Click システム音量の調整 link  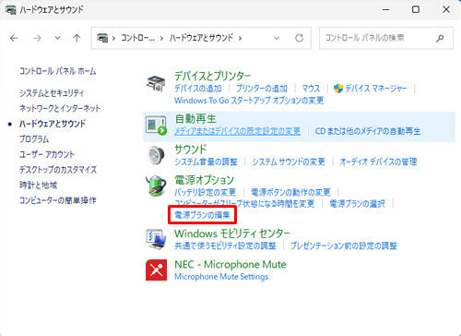point(206,162)
